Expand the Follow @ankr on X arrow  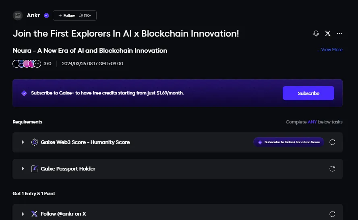(x=23, y=214)
